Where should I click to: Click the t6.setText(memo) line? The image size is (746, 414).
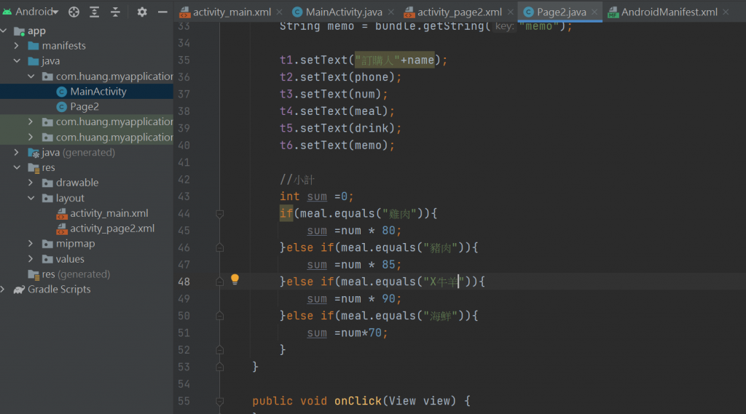point(337,146)
